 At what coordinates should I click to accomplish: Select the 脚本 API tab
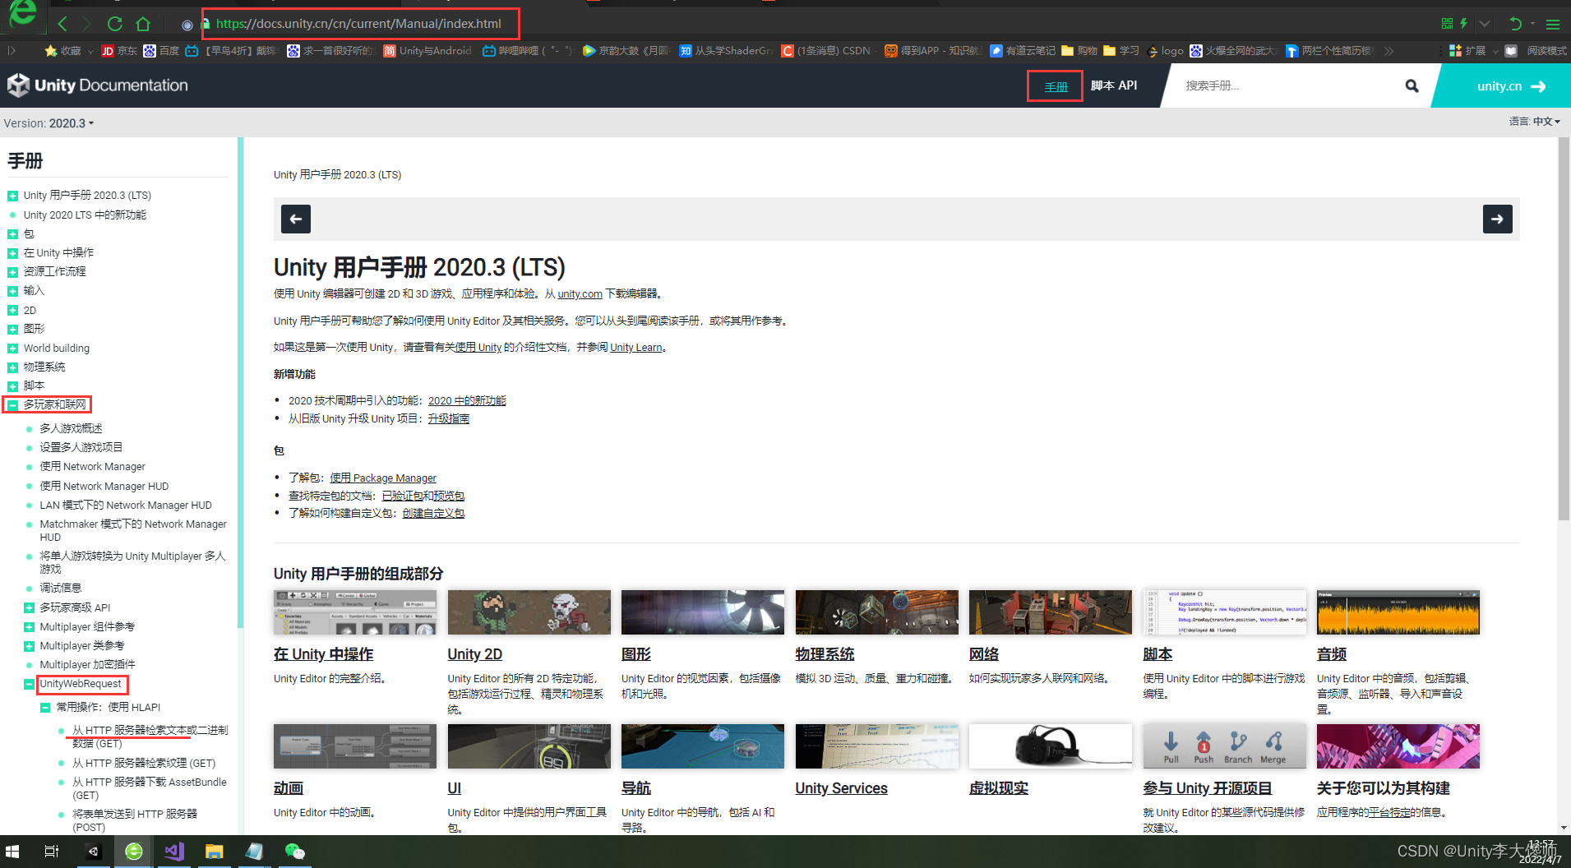[1114, 85]
